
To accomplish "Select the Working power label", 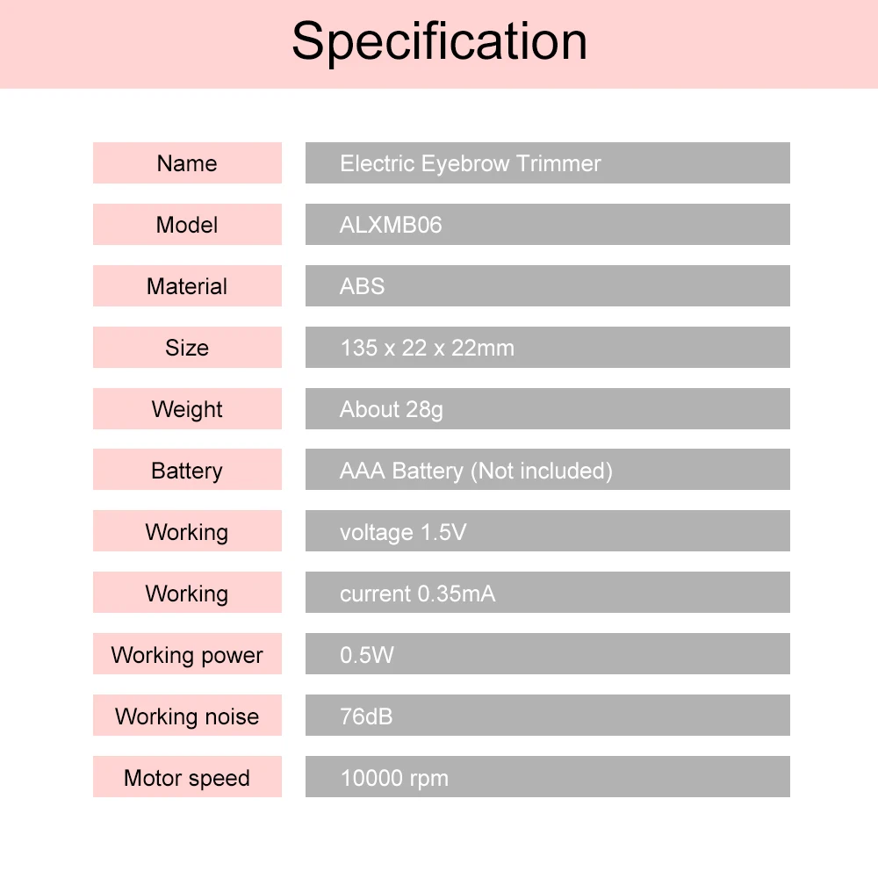I will click(x=187, y=655).
